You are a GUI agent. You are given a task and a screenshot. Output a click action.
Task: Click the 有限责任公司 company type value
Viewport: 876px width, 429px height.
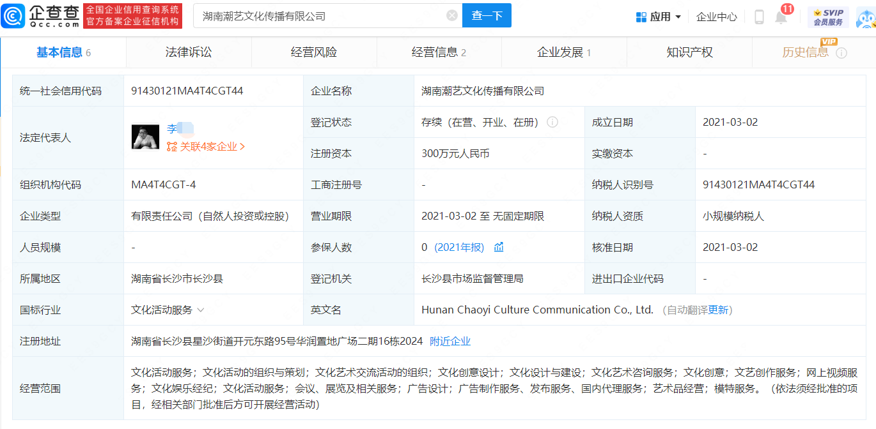click(210, 216)
